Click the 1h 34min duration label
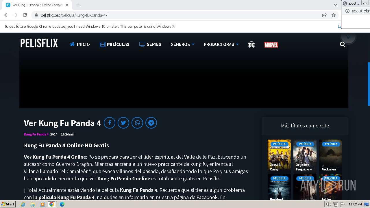This screenshot has height=208, width=370. (x=68, y=134)
